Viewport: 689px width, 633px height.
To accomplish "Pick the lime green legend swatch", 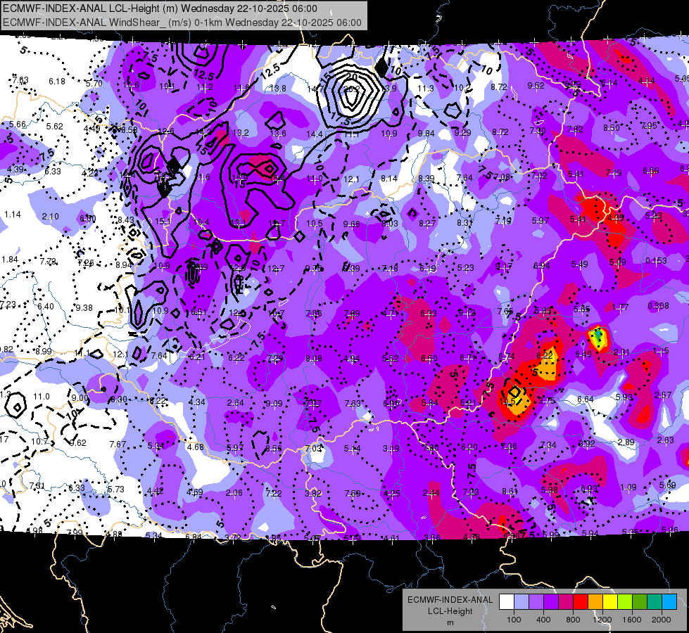I will click(625, 602).
